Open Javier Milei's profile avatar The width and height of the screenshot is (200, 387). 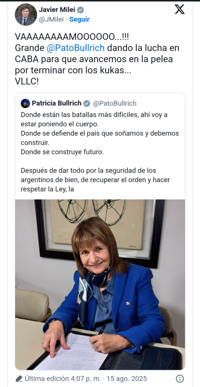[x=26, y=15]
